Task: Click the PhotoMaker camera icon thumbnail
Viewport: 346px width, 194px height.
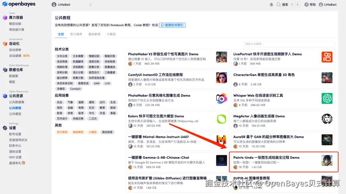Action: (222, 99)
